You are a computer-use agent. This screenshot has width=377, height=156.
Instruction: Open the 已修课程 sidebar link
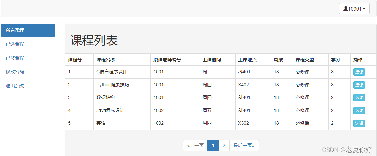click(15, 58)
